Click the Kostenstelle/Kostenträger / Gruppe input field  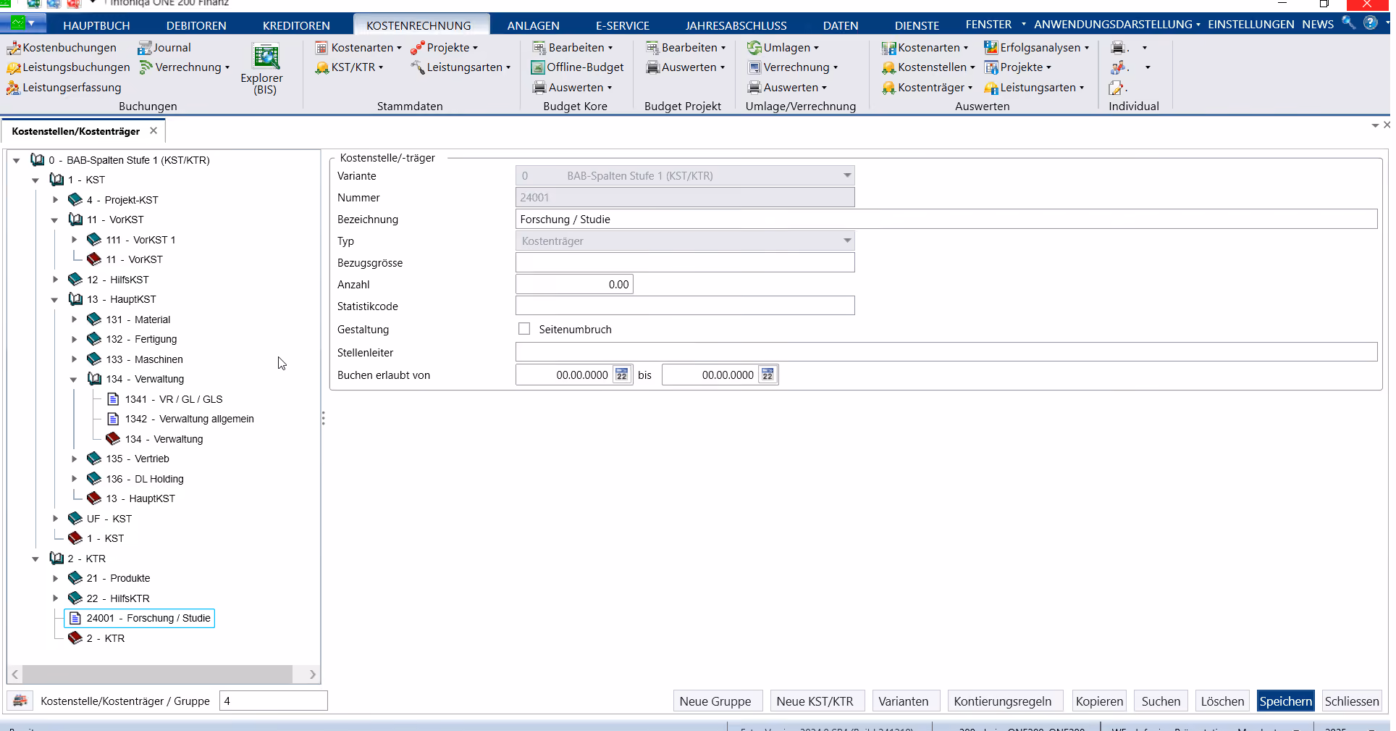[273, 701]
